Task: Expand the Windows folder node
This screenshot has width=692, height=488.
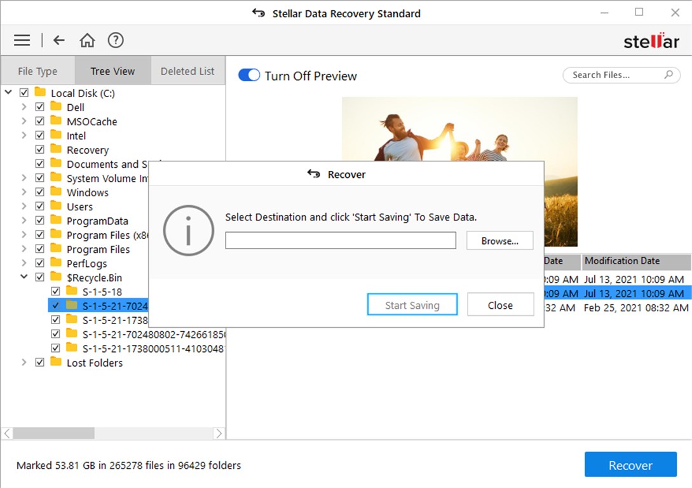Action: pyautogui.click(x=24, y=192)
